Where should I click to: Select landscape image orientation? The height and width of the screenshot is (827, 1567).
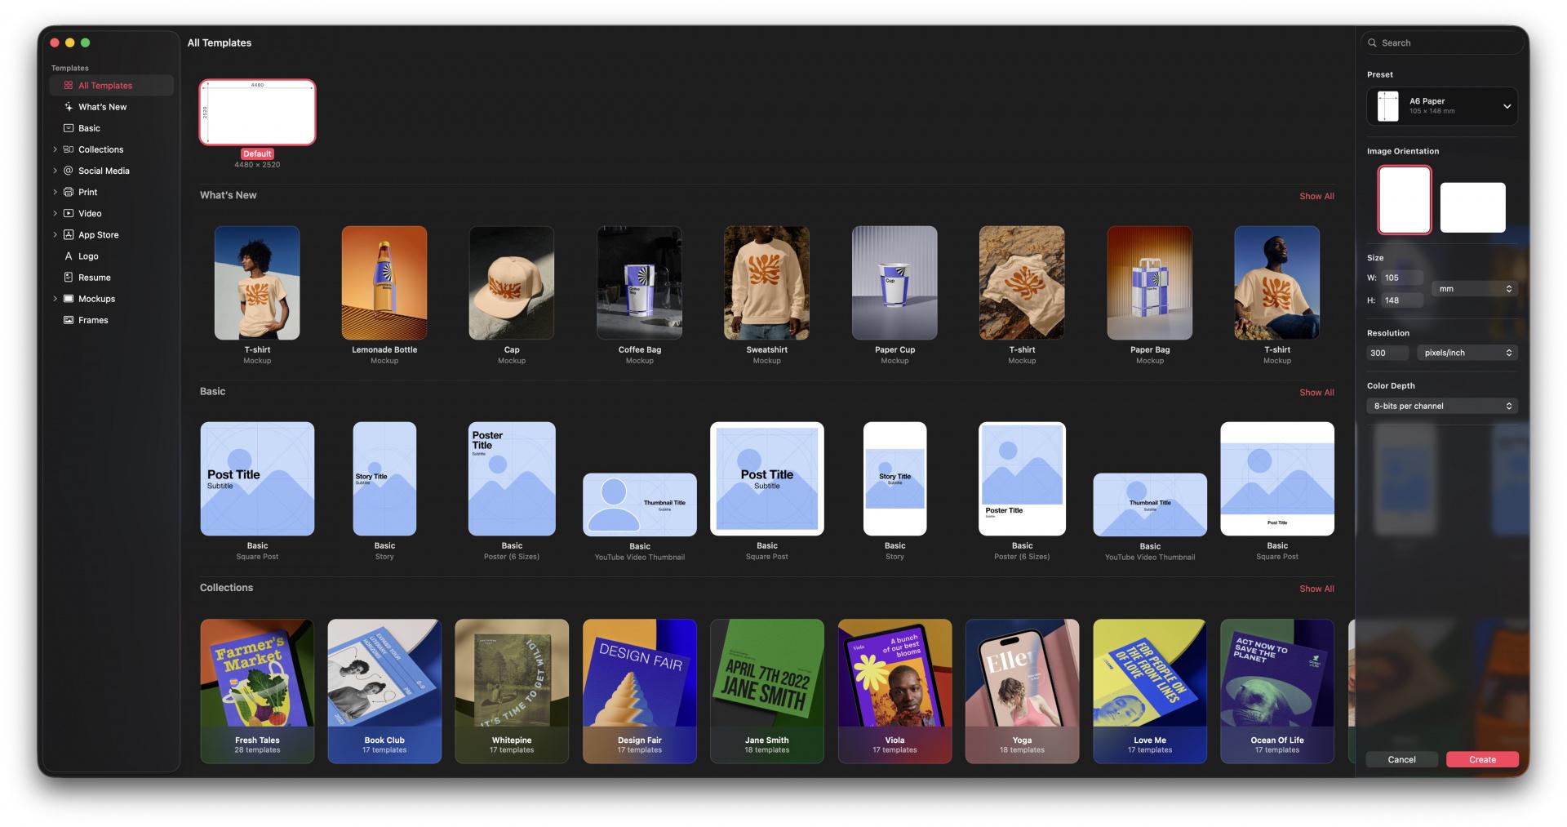(x=1472, y=207)
